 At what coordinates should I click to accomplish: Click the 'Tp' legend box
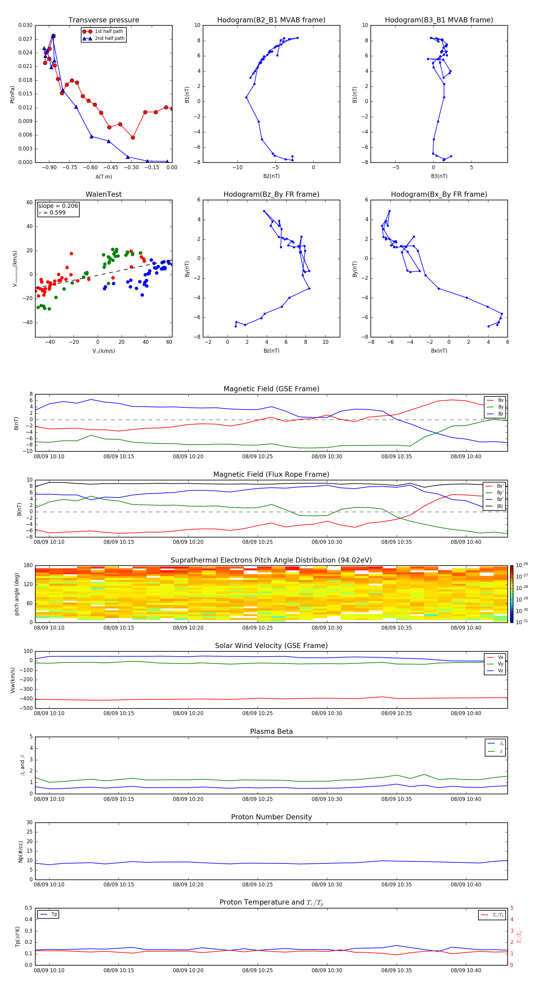click(x=48, y=914)
